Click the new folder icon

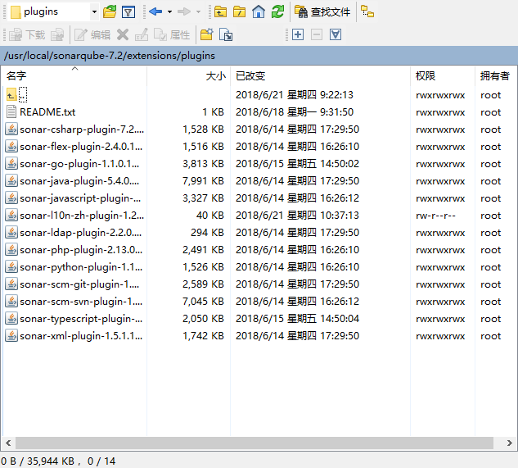207,34
